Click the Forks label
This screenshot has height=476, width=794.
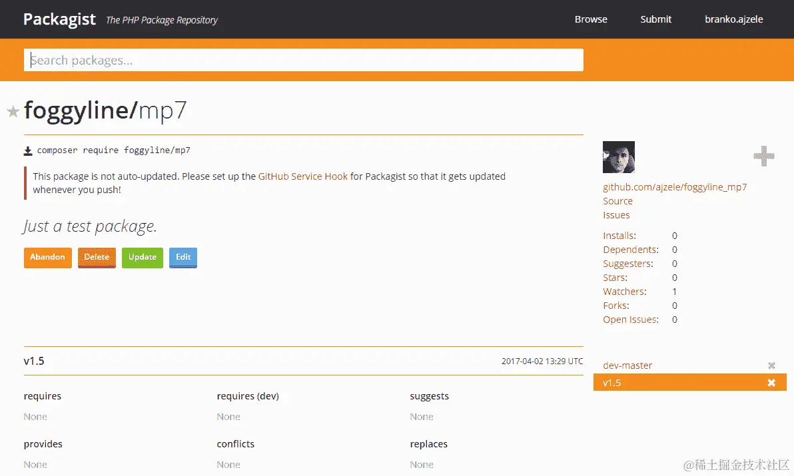[x=615, y=306]
